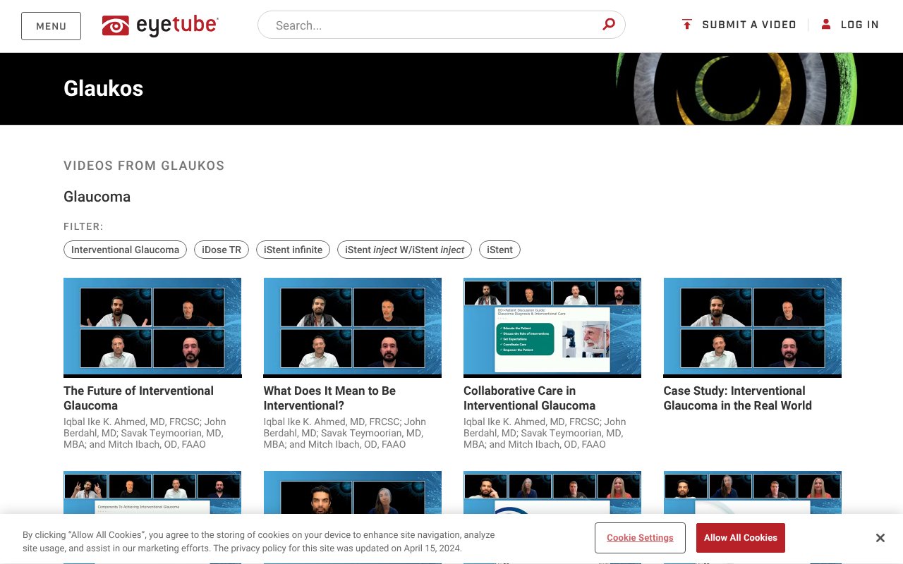Viewport: 903px width, 564px height.
Task: Select the Log In link
Action: point(860,24)
